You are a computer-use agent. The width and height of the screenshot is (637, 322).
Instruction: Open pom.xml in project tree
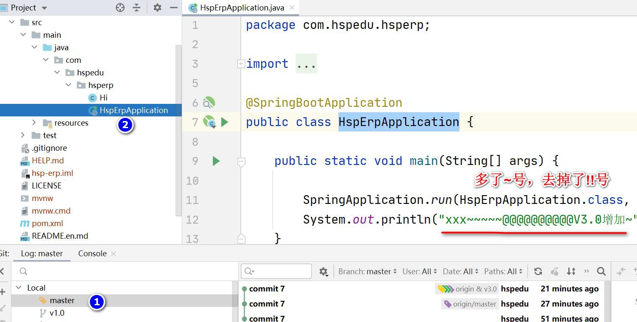[x=47, y=223]
